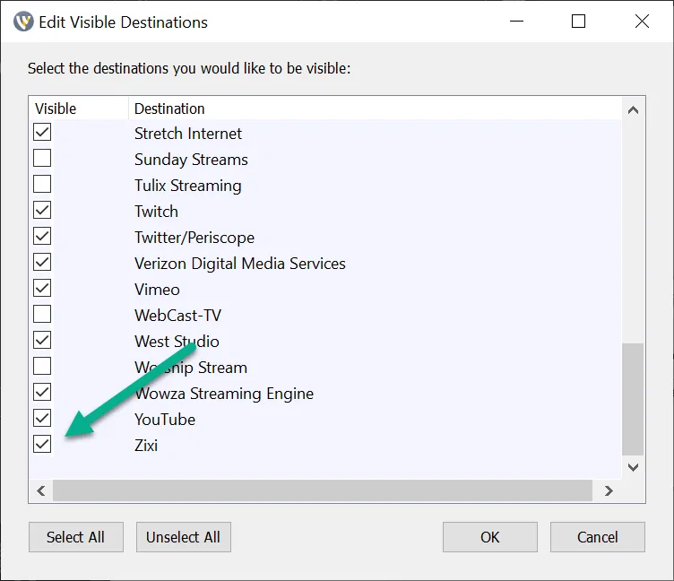Select the Tulix Streaming row text
This screenshot has width=674, height=581.
188,186
